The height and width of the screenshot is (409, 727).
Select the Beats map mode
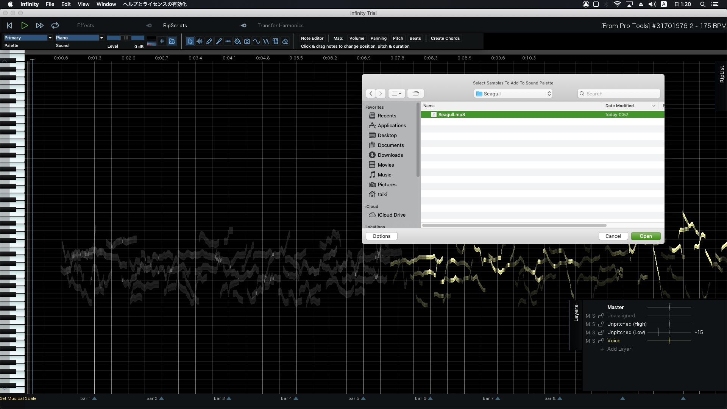[415, 38]
